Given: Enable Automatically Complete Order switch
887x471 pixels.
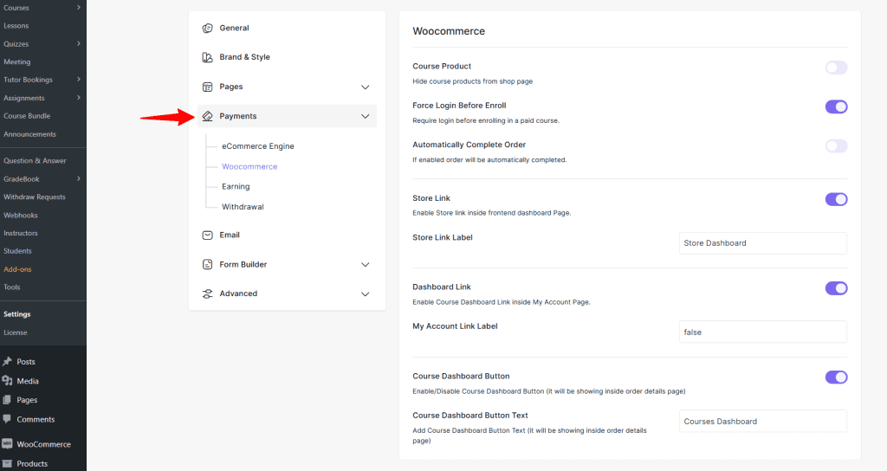Looking at the screenshot, I should tap(836, 146).
